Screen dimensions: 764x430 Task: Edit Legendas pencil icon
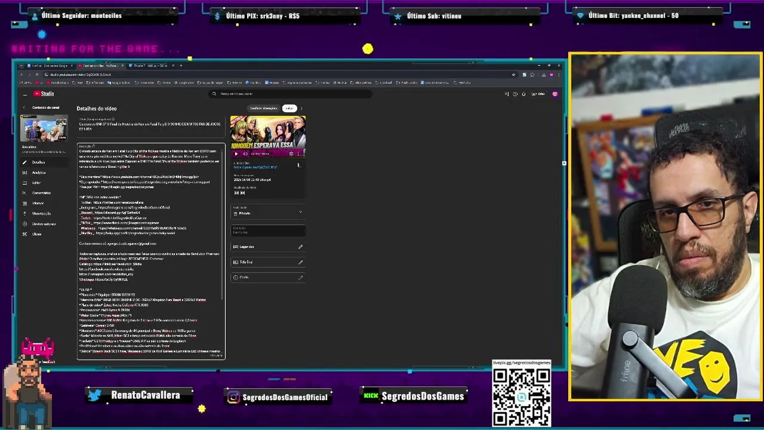click(300, 247)
